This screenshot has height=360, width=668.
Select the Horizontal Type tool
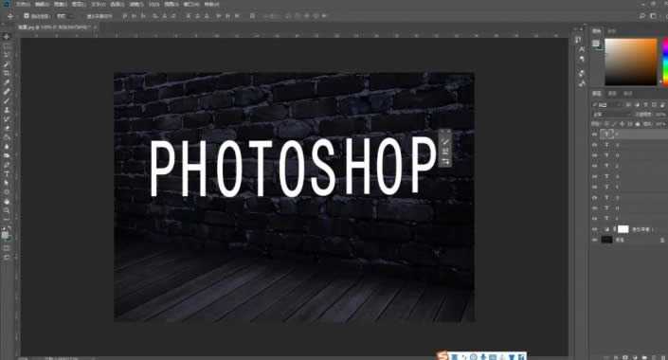tap(7, 173)
